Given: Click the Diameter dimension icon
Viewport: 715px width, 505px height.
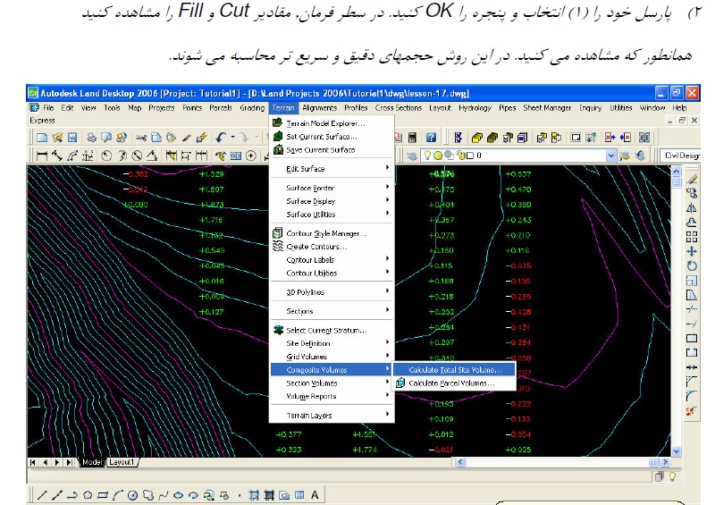Looking at the screenshot, I should coord(137,156).
